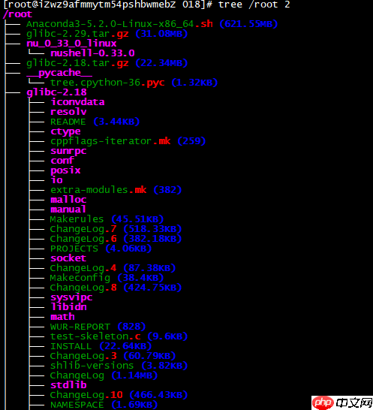Select tree.cpython-36.pyc file entry
This screenshot has width=373, height=410.
[x=107, y=83]
